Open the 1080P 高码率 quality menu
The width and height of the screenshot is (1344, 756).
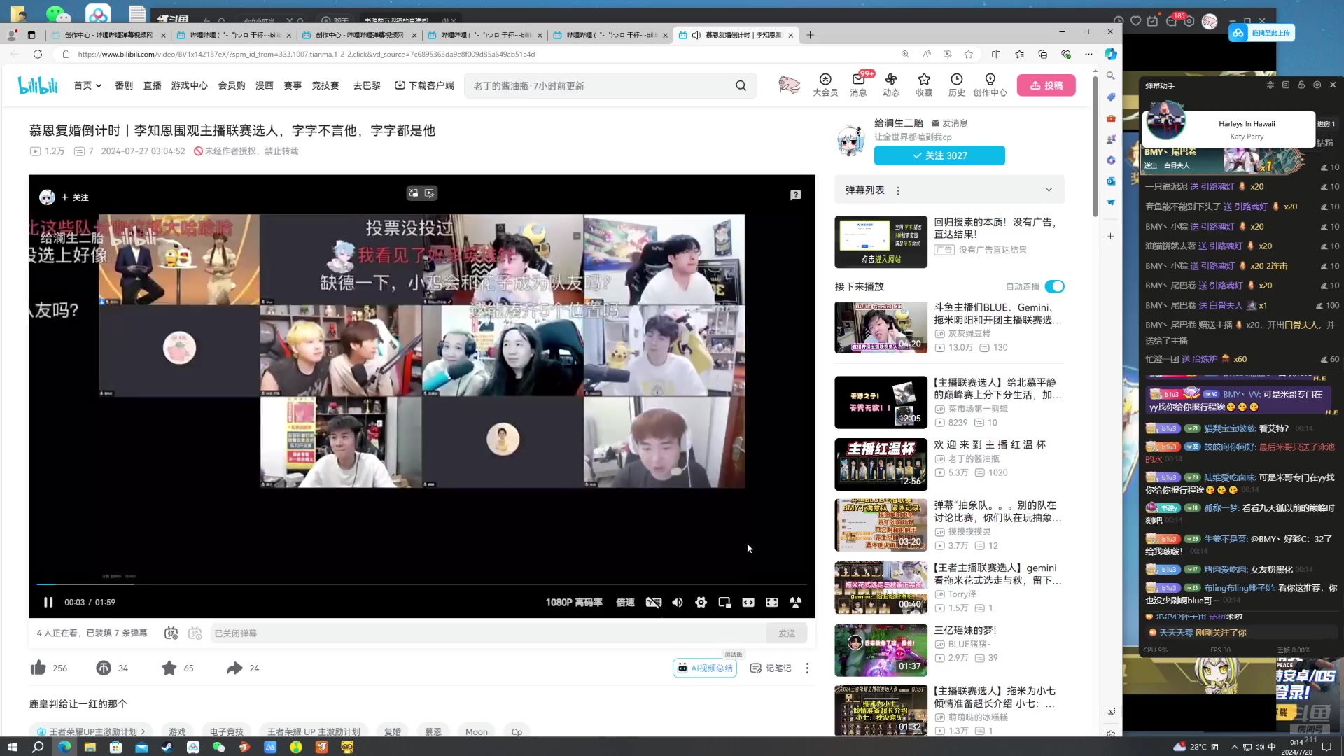point(573,602)
